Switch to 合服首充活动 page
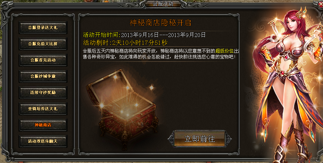This screenshot has height=163, width=323. click(43, 60)
